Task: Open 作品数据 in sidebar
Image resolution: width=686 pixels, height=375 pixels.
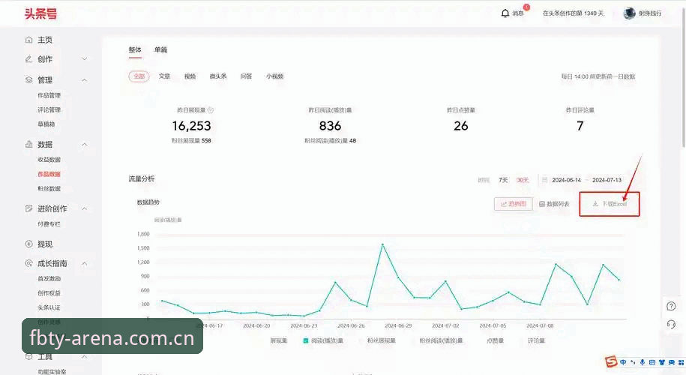Action: pos(49,174)
